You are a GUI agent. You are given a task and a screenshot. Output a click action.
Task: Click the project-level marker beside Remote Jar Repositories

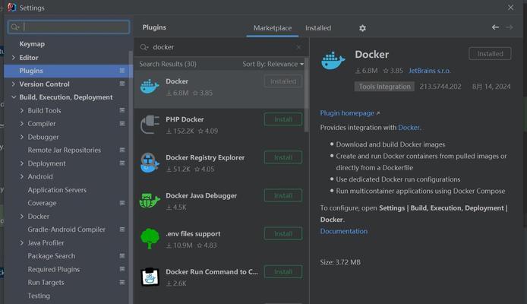tap(122, 150)
